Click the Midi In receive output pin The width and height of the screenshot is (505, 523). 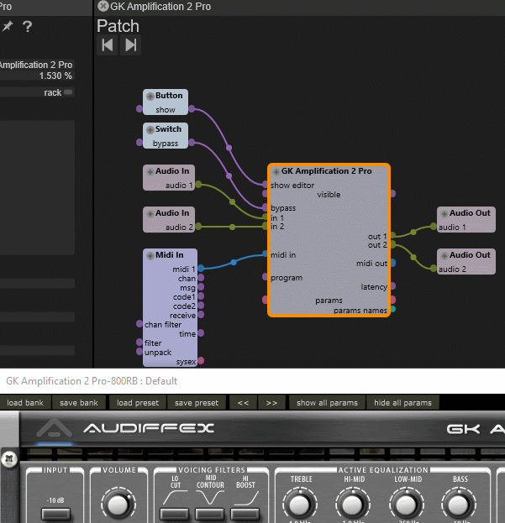coord(201,315)
